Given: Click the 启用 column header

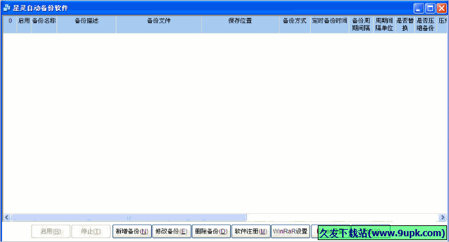Looking at the screenshot, I should (24, 24).
